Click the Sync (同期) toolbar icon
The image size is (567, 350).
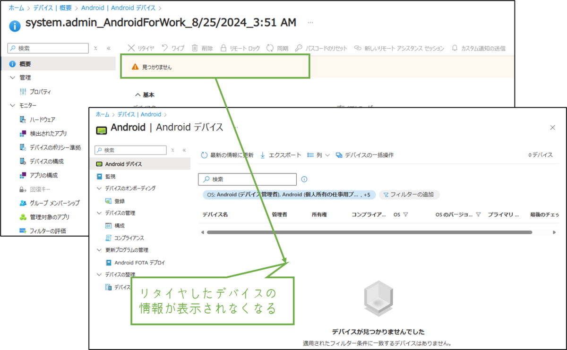click(270, 48)
